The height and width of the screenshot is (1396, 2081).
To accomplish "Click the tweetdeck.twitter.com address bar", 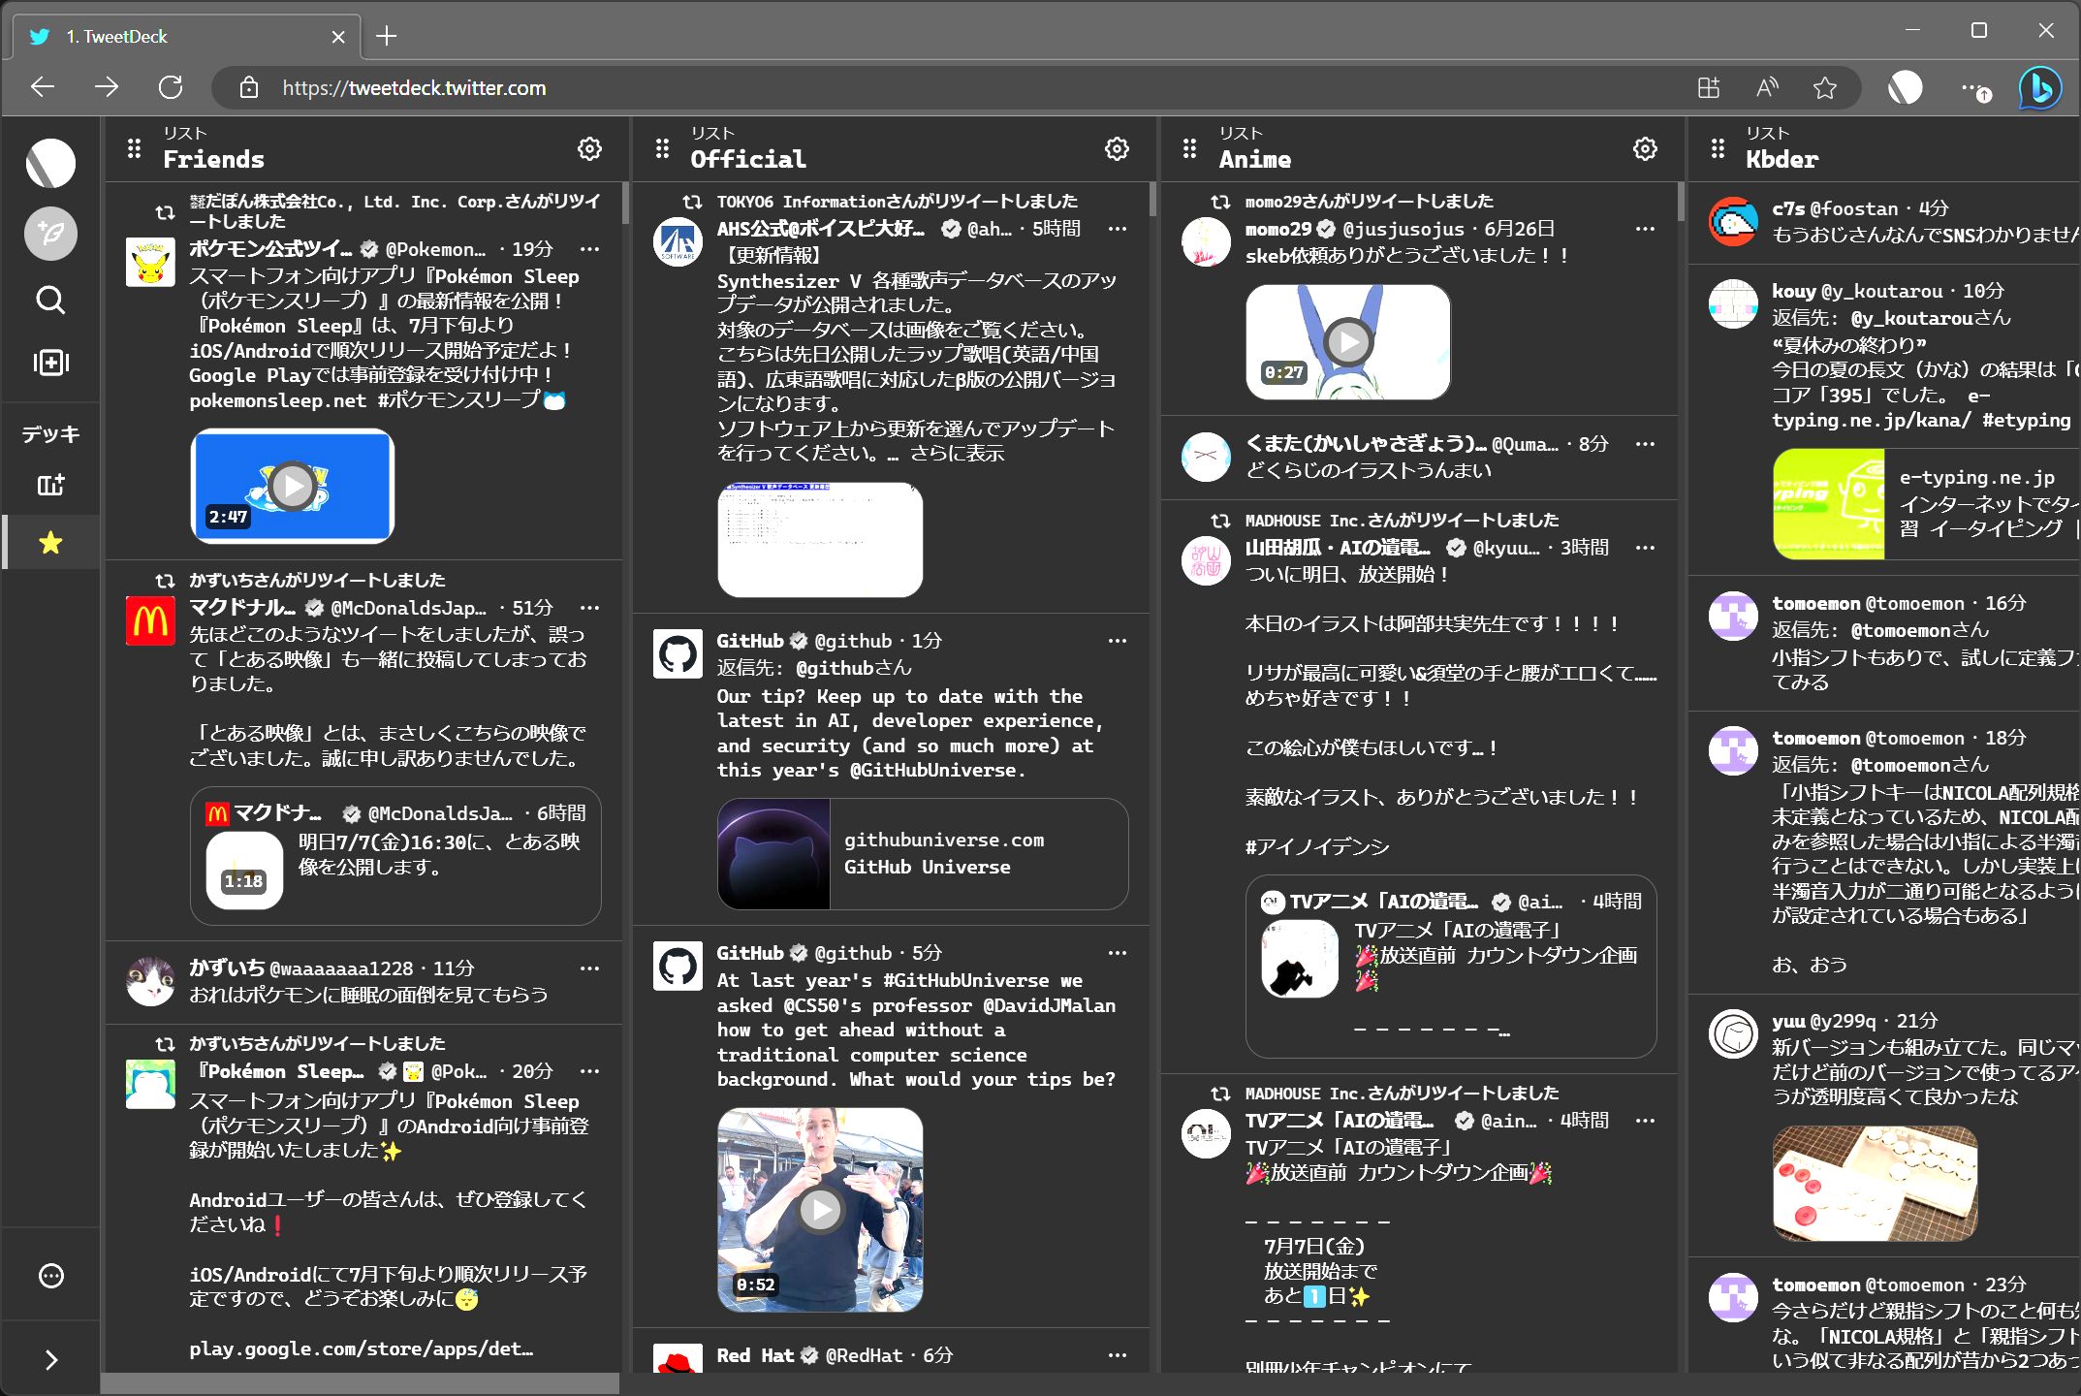I will [414, 88].
